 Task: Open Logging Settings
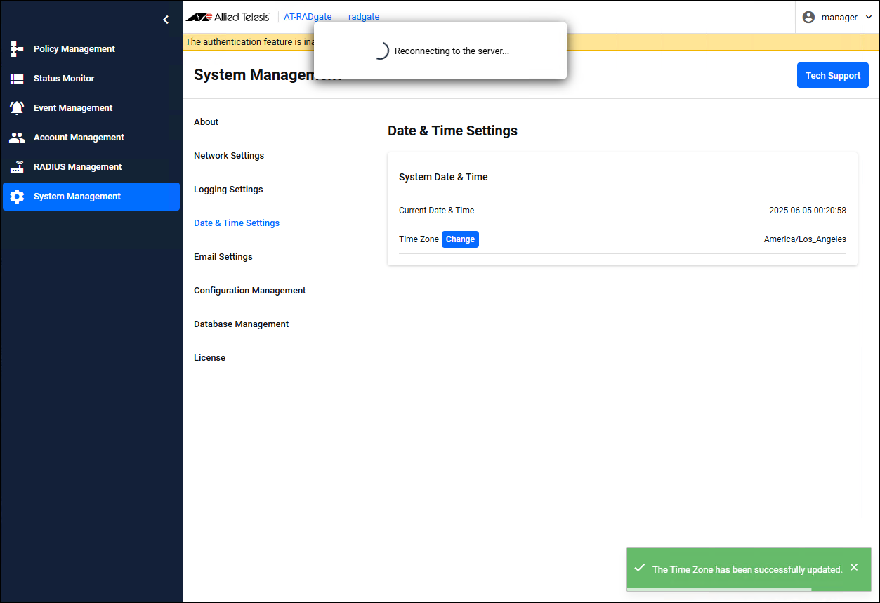pos(228,190)
